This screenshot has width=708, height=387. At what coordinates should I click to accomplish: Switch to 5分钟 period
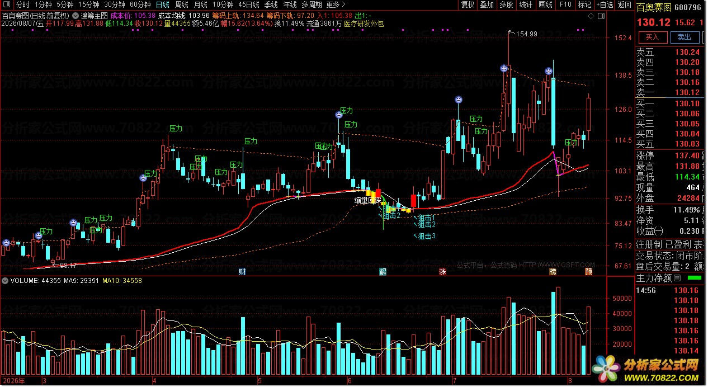[x=65, y=4]
